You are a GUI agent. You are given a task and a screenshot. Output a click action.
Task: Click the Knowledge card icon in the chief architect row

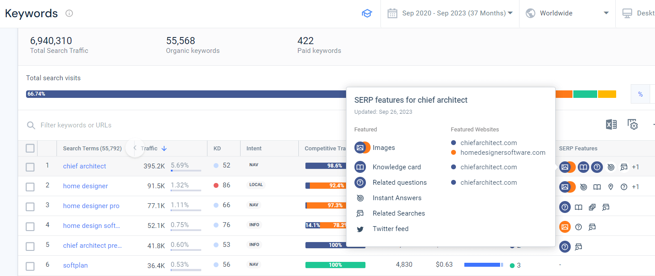(583, 167)
